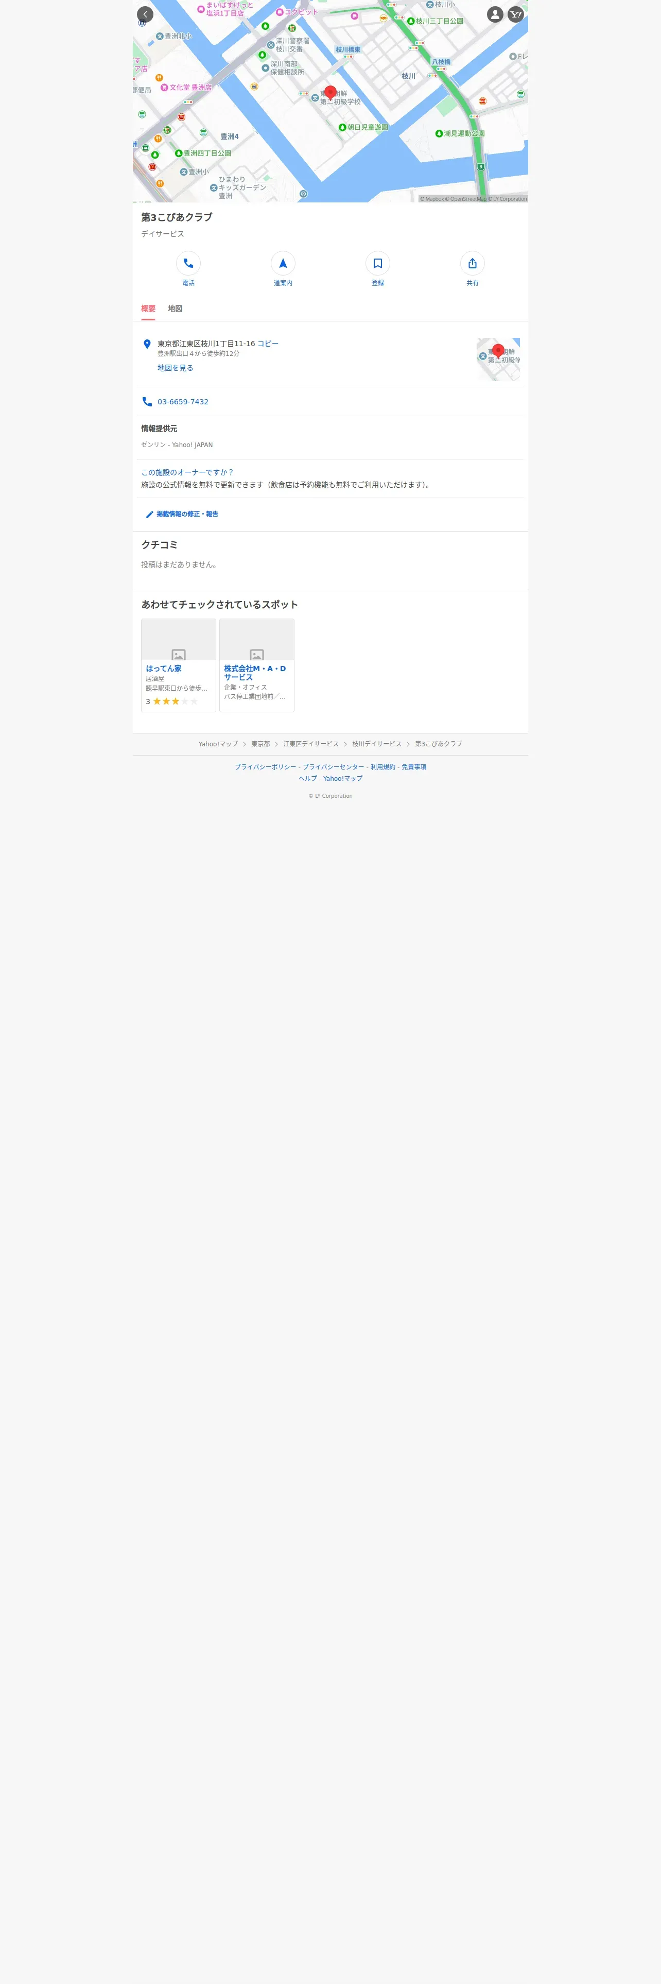Tap the 電話 phone call icon
The width and height of the screenshot is (661, 1984).
(188, 263)
